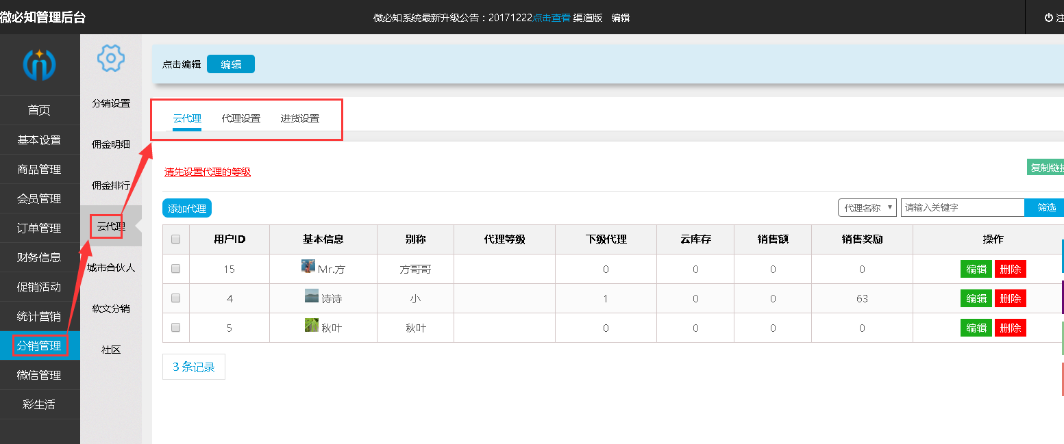Edit the 诗诗 agent row

(x=976, y=298)
